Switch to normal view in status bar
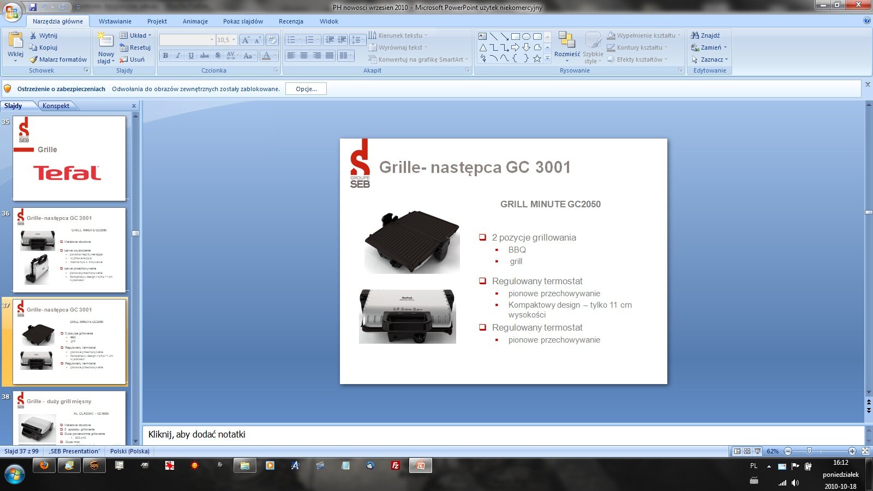This screenshot has width=873, height=491. point(737,451)
